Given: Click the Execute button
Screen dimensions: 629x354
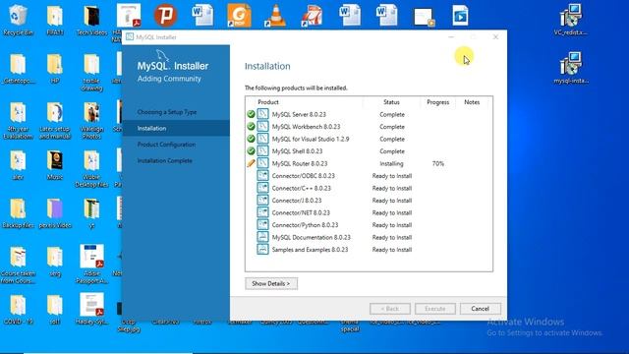Looking at the screenshot, I should (435, 309).
